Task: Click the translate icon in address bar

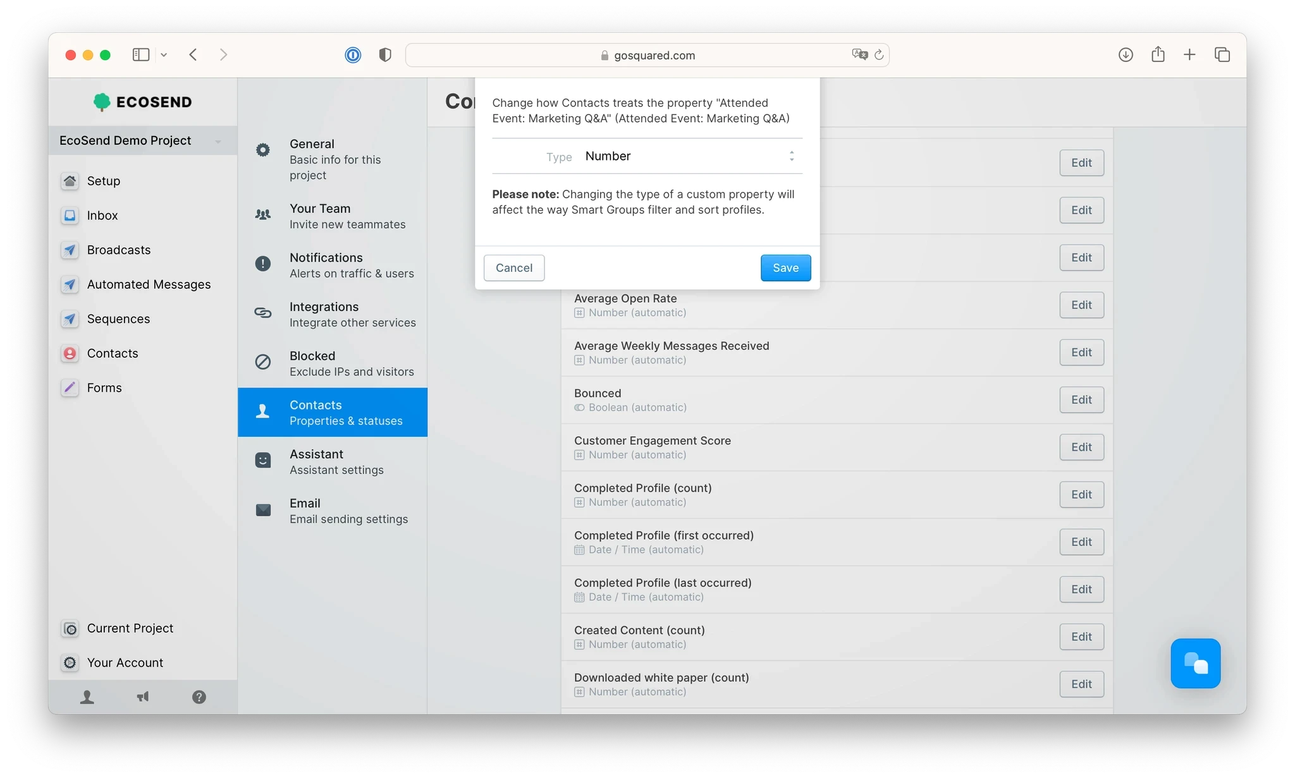Action: pyautogui.click(x=859, y=55)
